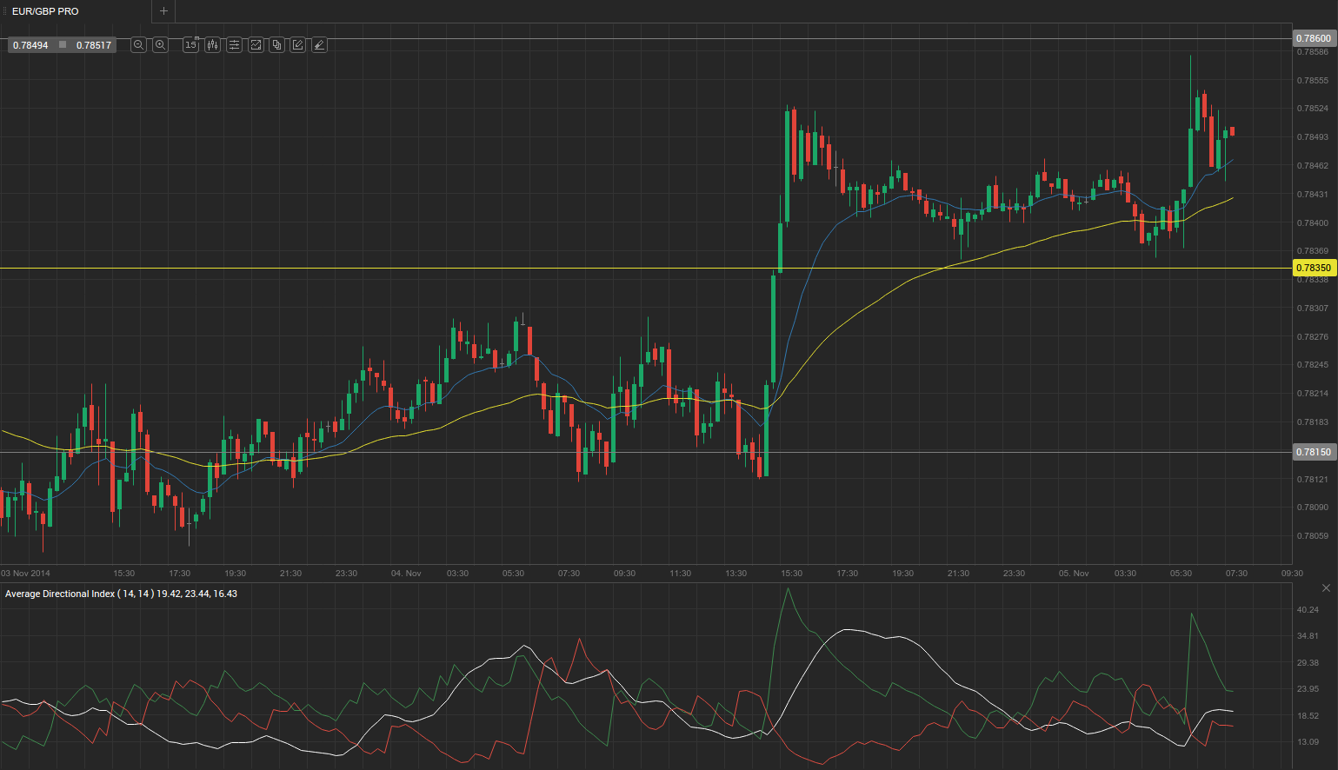1338x770 pixels.
Task: Click the overlapping squares duplicate icon
Action: pyautogui.click(x=276, y=44)
